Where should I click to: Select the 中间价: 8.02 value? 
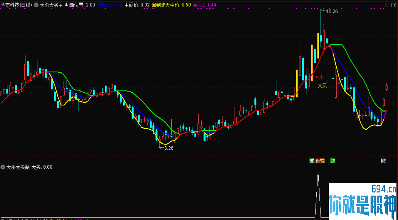click(137, 5)
